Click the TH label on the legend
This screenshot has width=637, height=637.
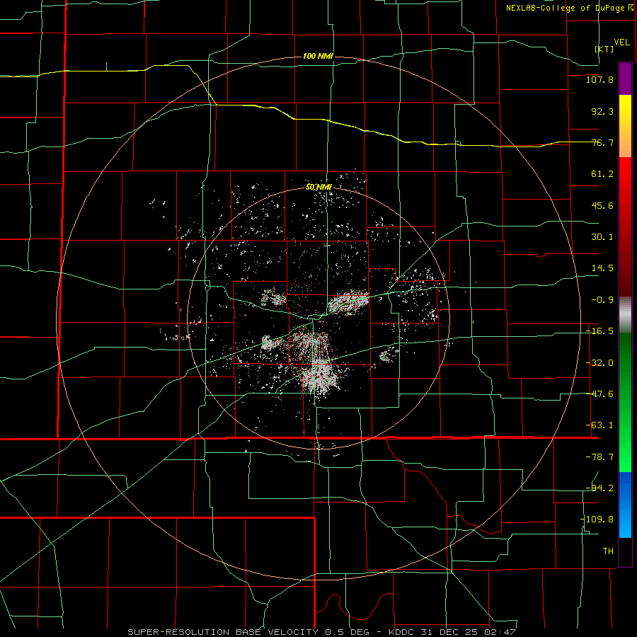pyautogui.click(x=608, y=551)
